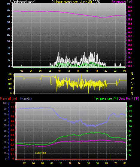The width and height of the screenshot is (140, 167).
Task: Click the 100 humidity scale value
Action: 5,103
